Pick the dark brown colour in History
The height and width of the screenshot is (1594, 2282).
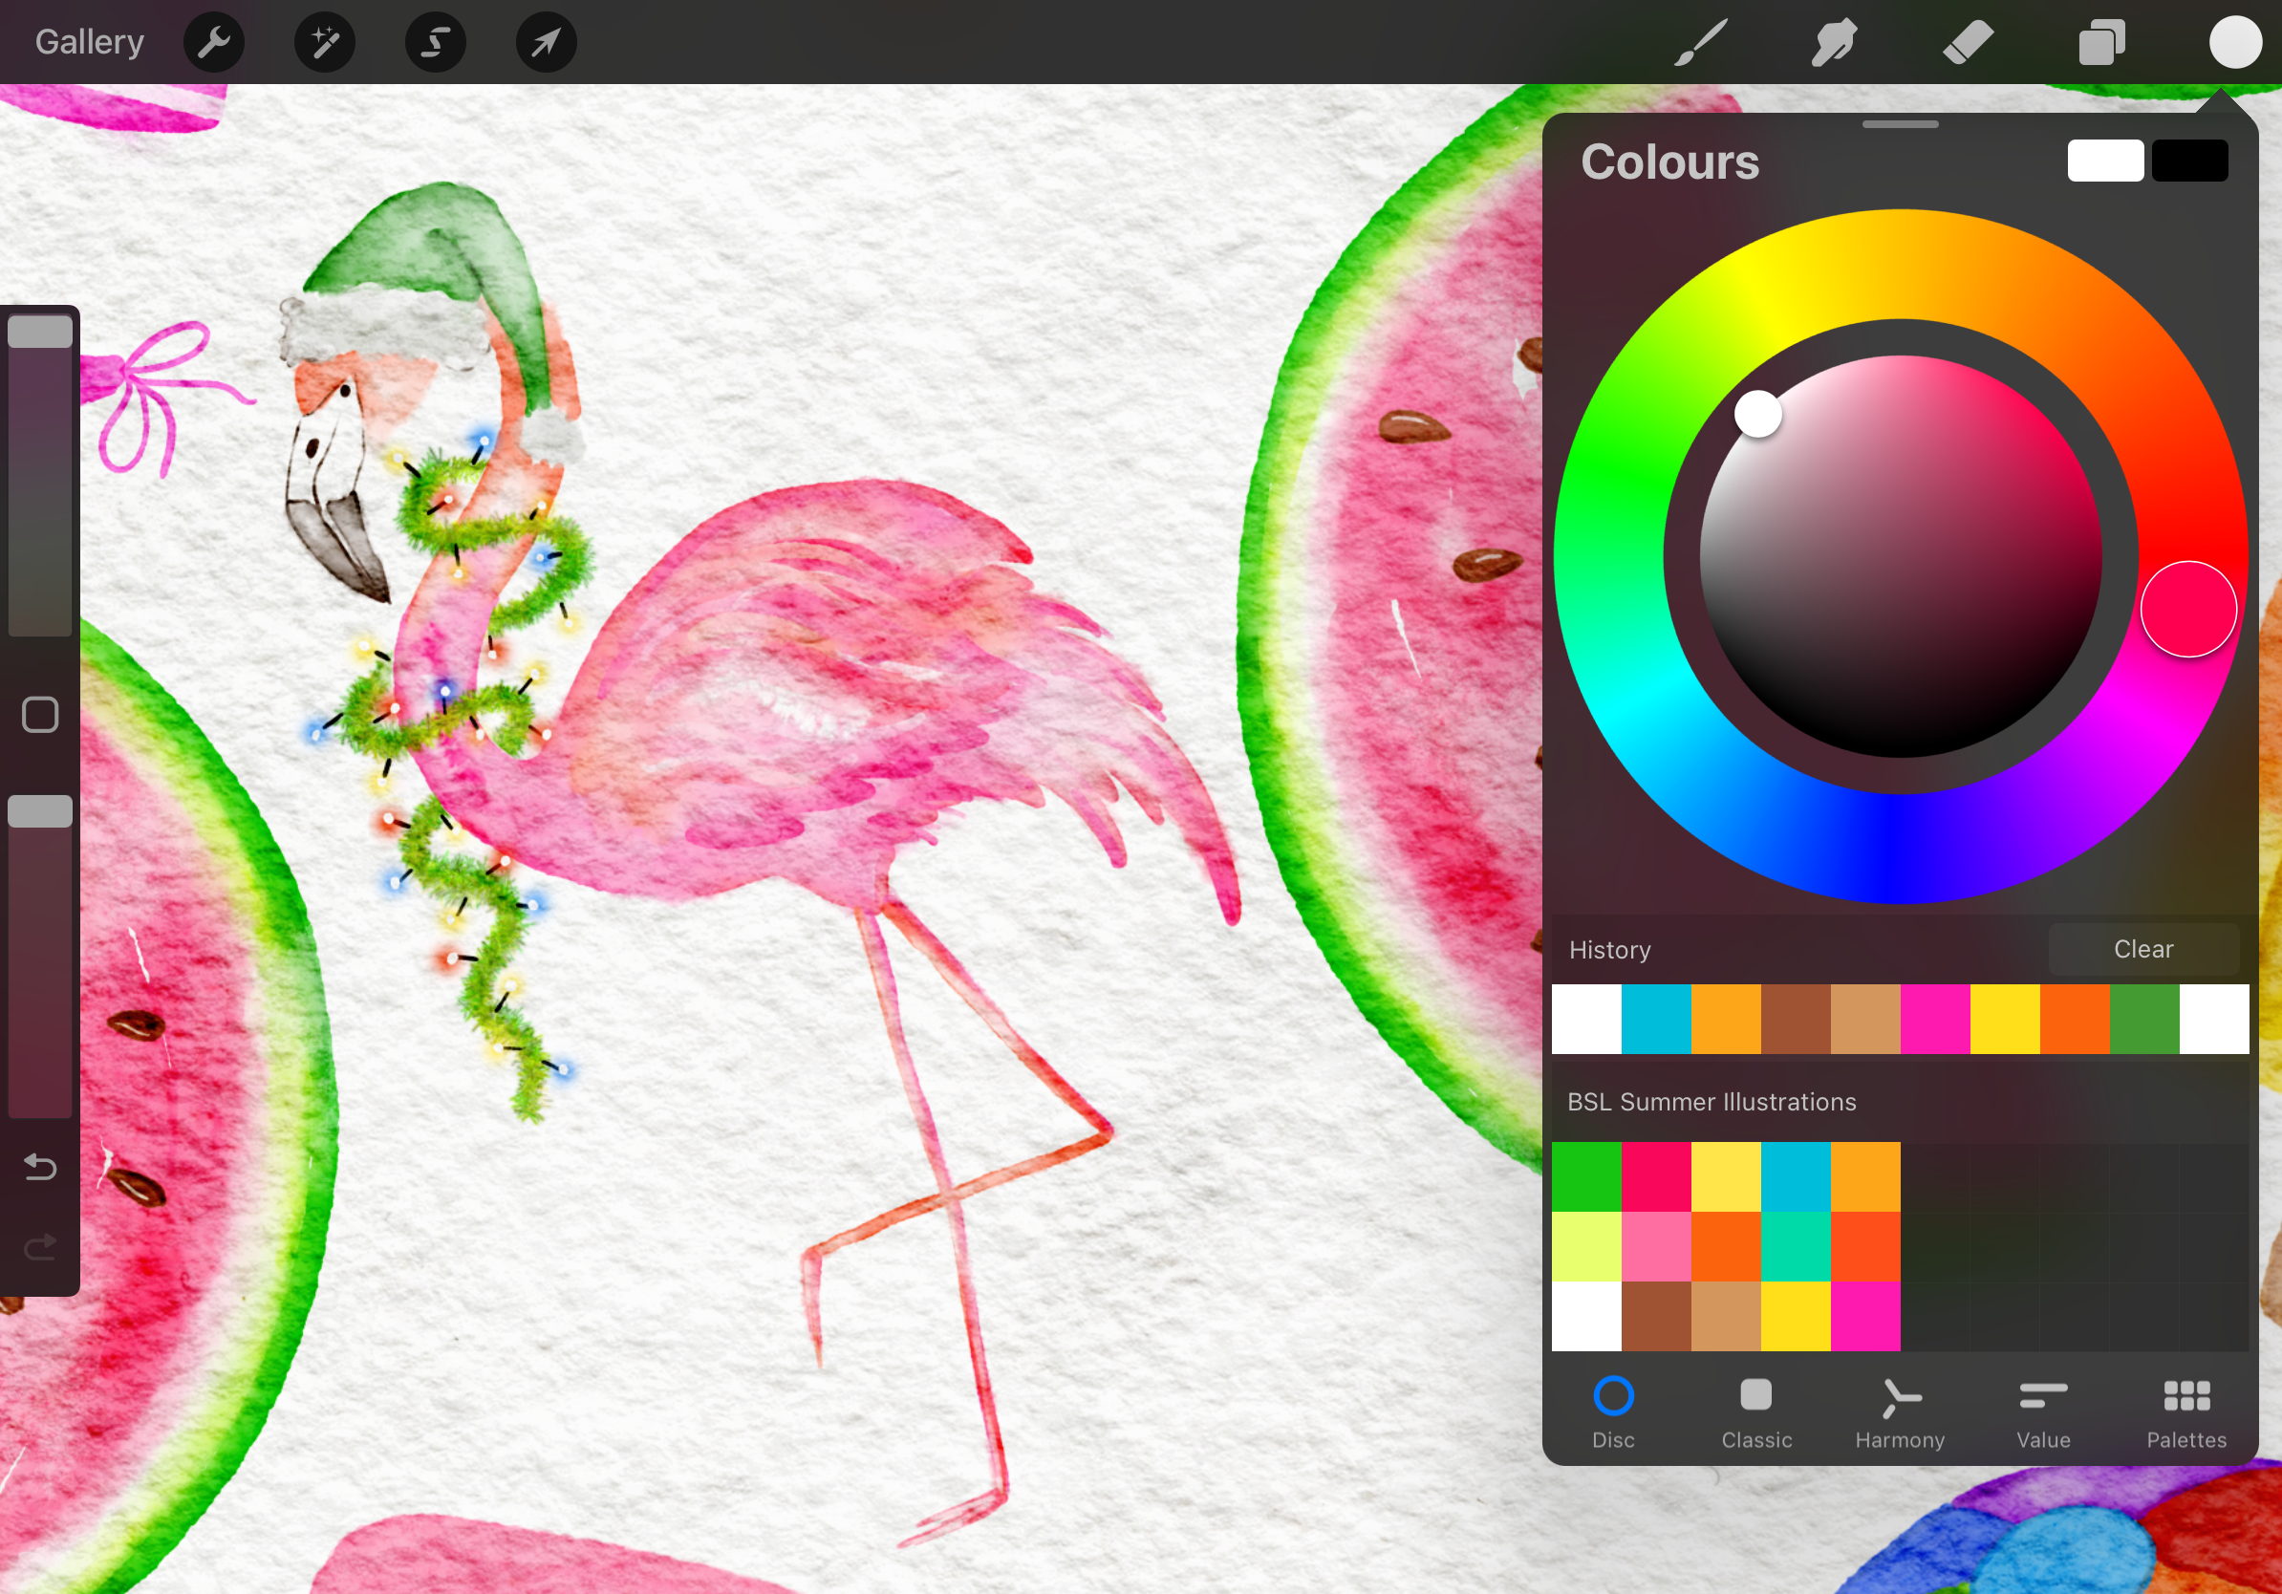point(1796,1019)
